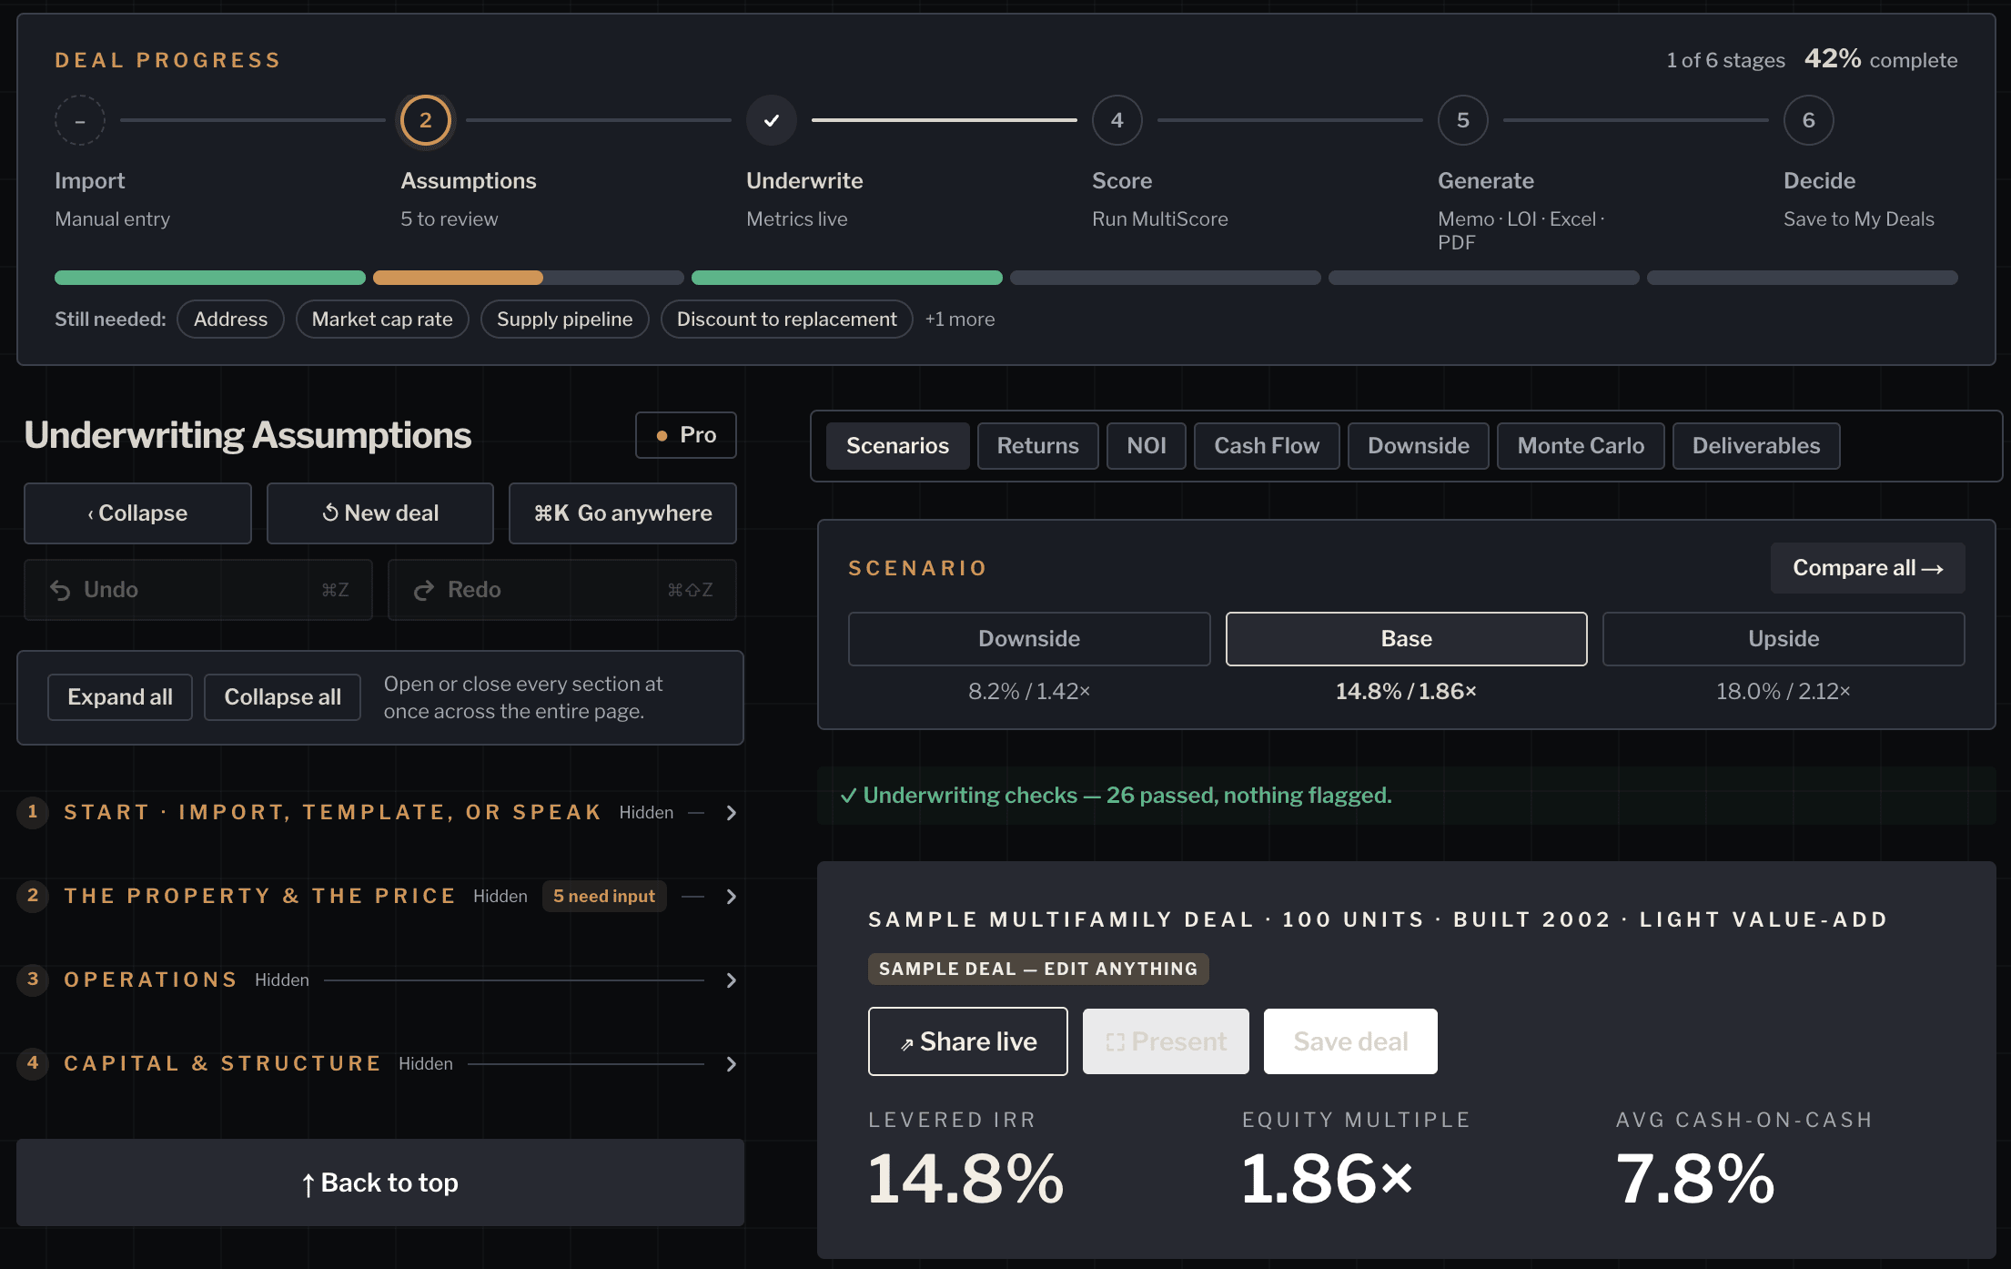Click the '5 to review' text
2011x1269 pixels.
point(450,219)
